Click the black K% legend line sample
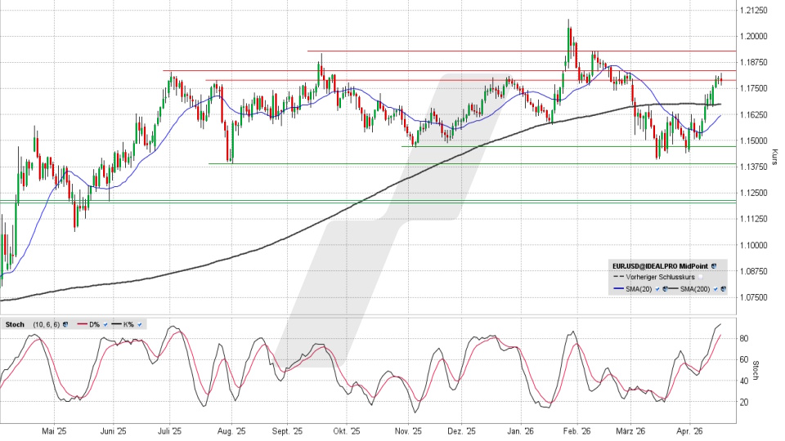 (x=117, y=324)
